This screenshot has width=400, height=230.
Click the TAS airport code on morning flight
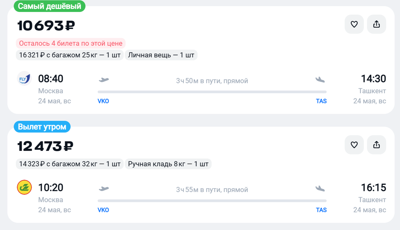(321, 210)
